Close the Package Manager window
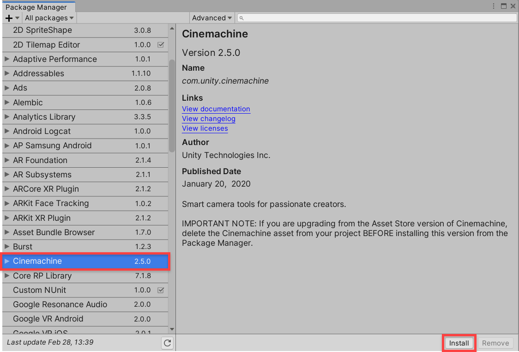This screenshot has height=352, width=519. click(x=513, y=6)
